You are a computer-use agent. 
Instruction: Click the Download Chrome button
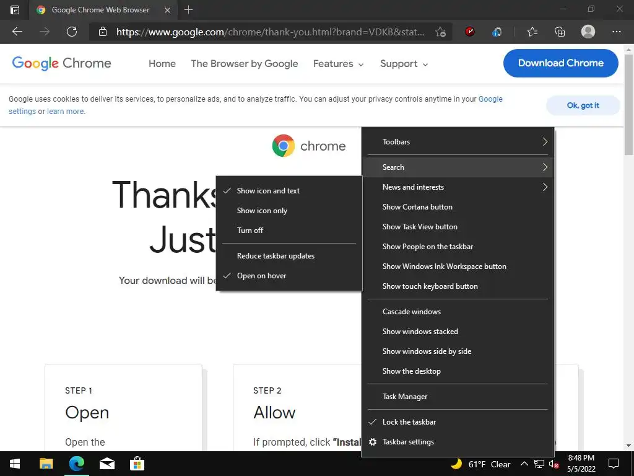560,63
